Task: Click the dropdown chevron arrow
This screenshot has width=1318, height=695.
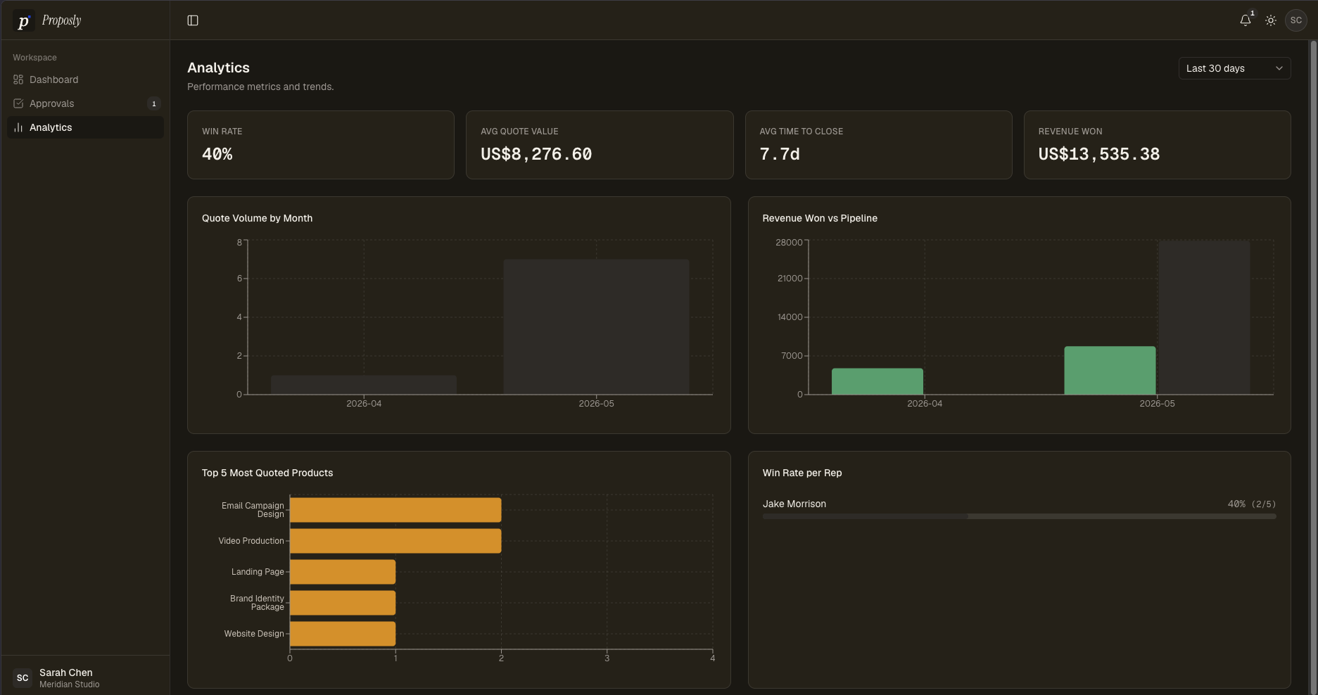Action: coord(1279,68)
